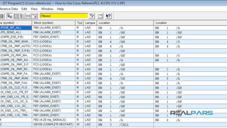Select the (H_CND_LVL_FR_ST... address cell
The height and width of the screenshot is (128, 227).
coord(16,92)
